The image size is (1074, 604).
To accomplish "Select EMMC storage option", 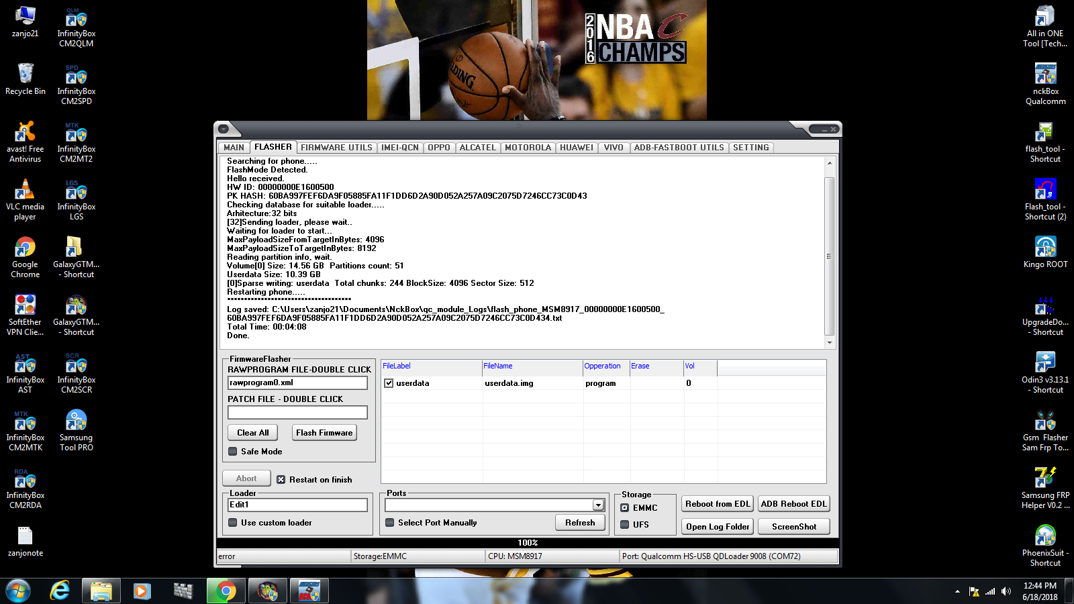I will 625,508.
